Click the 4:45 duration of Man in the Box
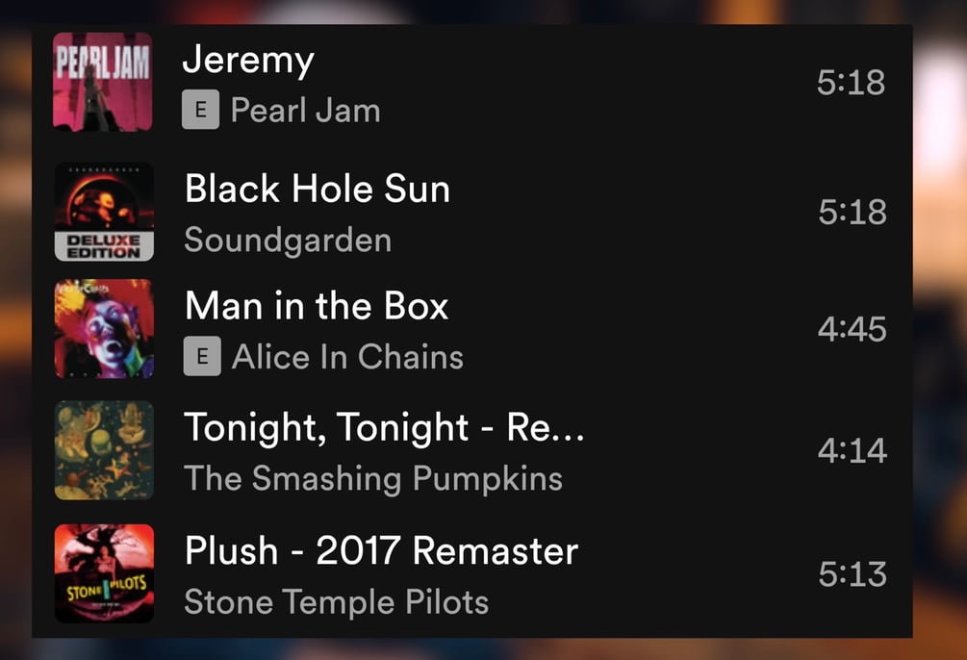The image size is (967, 660). click(x=852, y=329)
